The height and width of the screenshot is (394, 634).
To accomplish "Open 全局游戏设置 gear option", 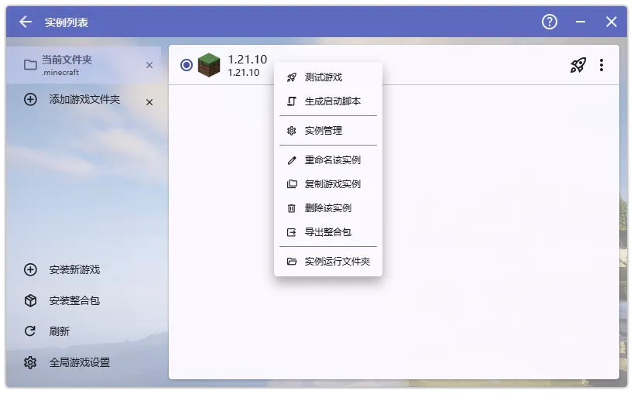I will tap(77, 362).
